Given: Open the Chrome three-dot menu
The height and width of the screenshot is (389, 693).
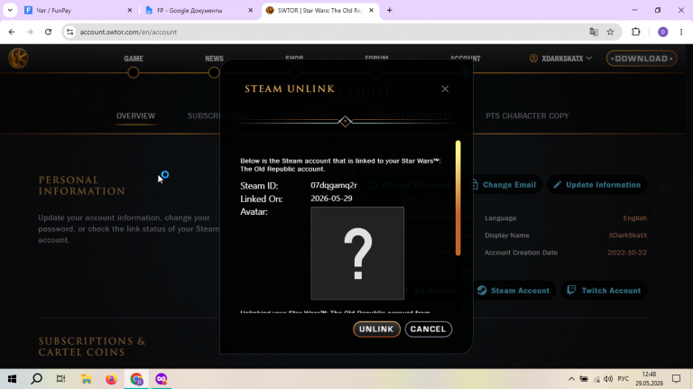Looking at the screenshot, I should click(681, 32).
